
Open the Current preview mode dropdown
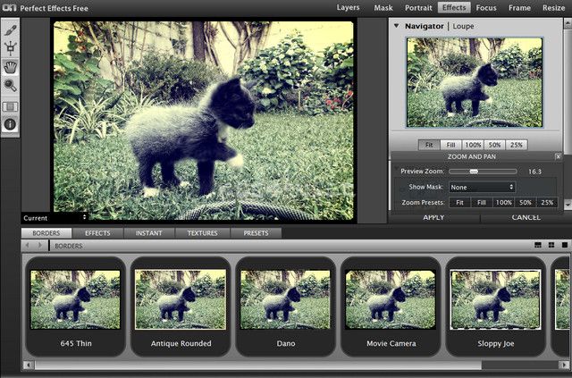point(55,218)
